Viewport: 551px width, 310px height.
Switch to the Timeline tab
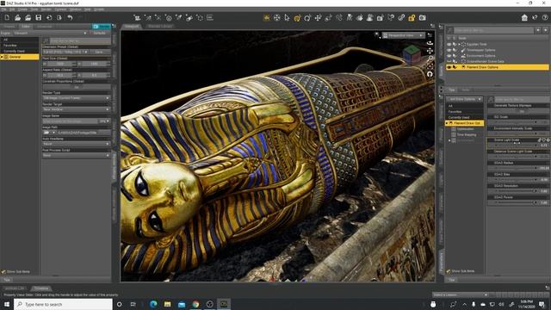(41, 288)
